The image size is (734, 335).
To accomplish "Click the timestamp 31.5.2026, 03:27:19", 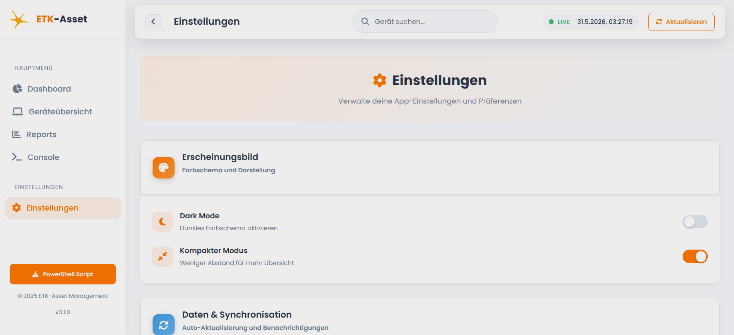I will tap(605, 22).
